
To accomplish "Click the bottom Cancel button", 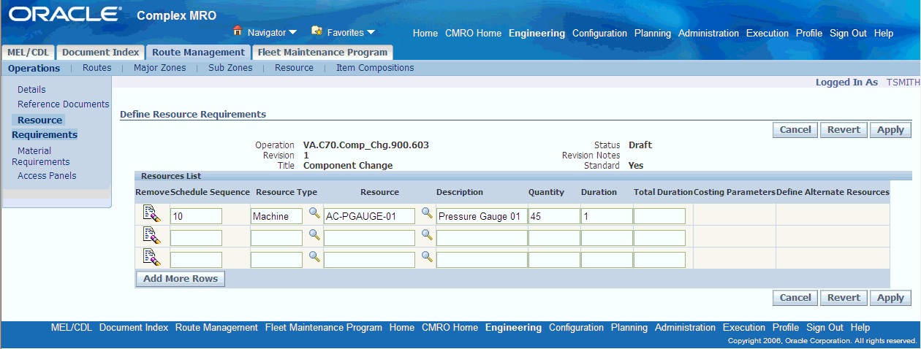I will tap(795, 298).
